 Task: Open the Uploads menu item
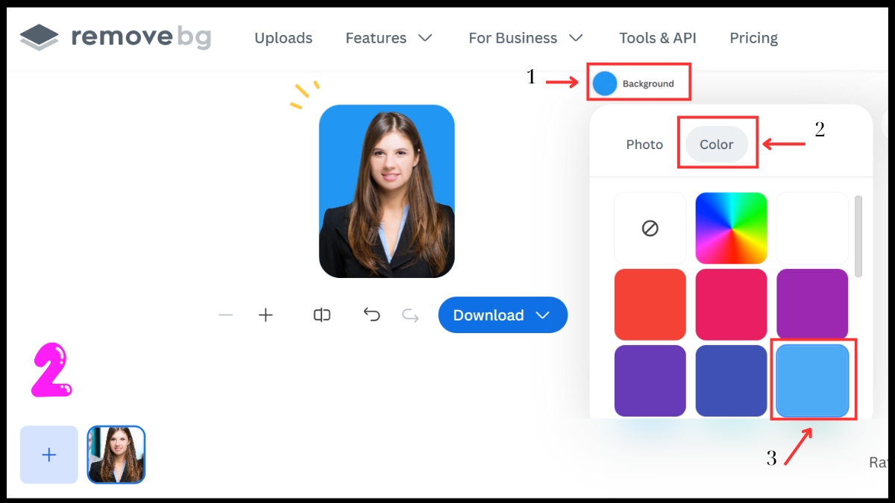pos(283,38)
